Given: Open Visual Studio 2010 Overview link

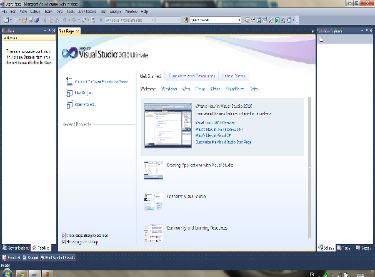Looking at the screenshot, I should [216, 123].
